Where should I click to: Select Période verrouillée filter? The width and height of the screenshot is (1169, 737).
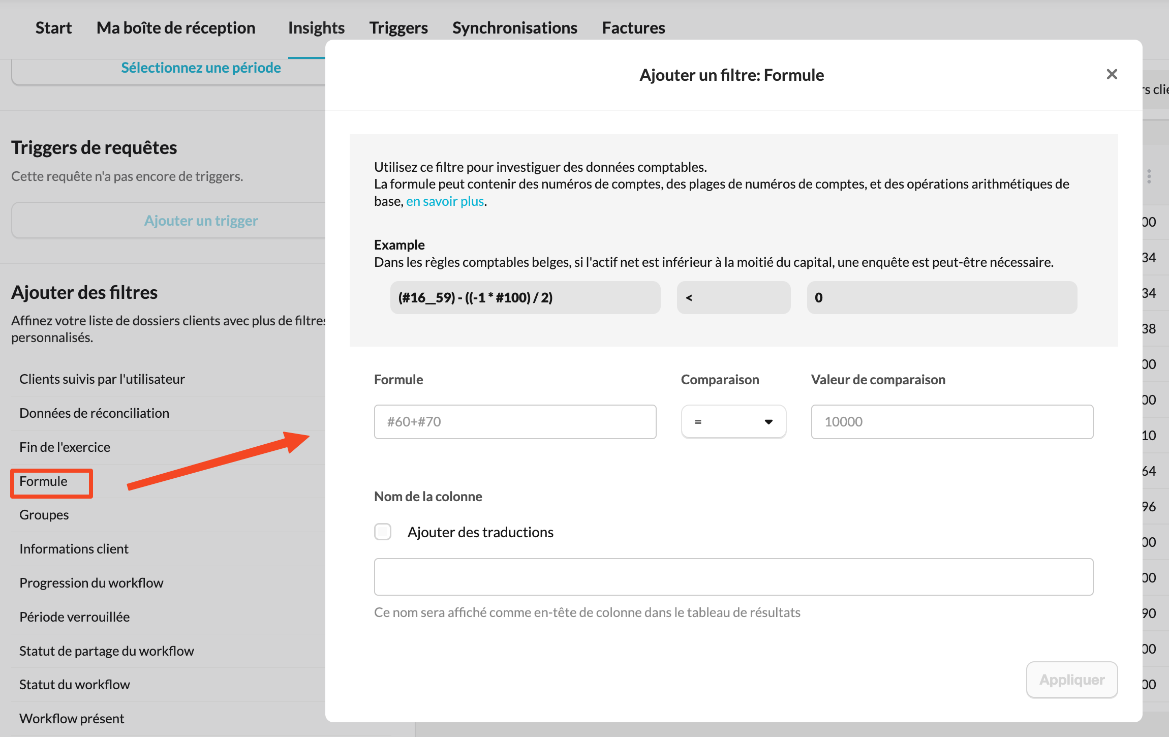tap(75, 617)
